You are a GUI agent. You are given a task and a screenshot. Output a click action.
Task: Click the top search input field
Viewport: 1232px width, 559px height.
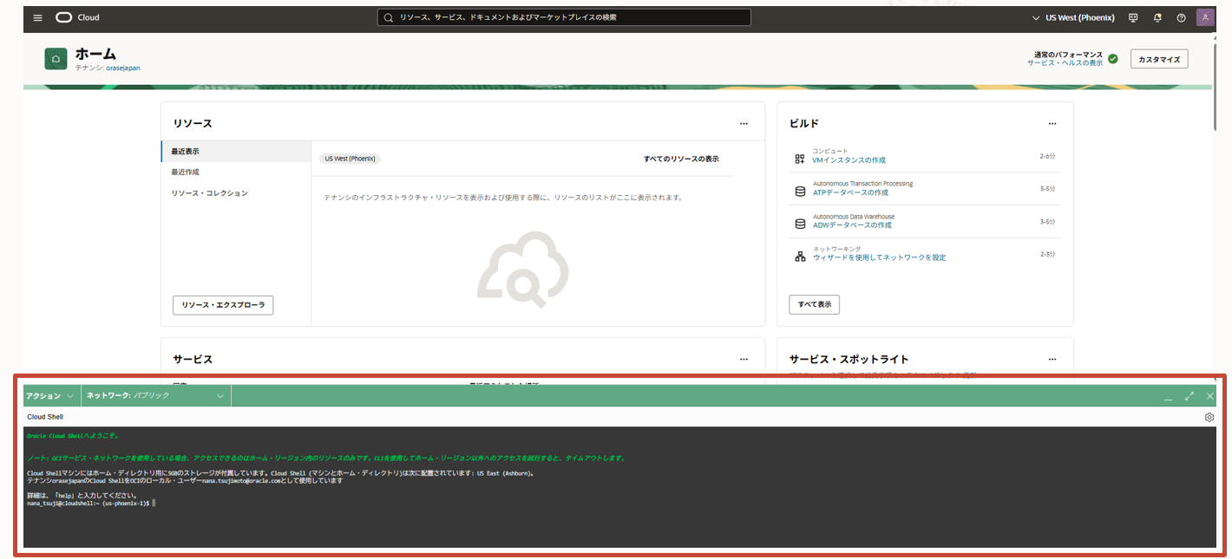coord(565,16)
